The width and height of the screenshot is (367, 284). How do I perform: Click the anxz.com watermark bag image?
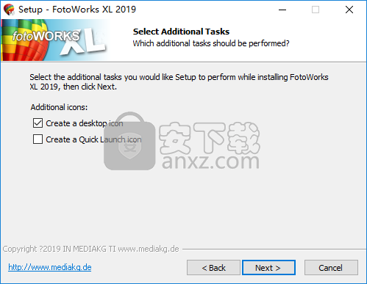tap(129, 141)
